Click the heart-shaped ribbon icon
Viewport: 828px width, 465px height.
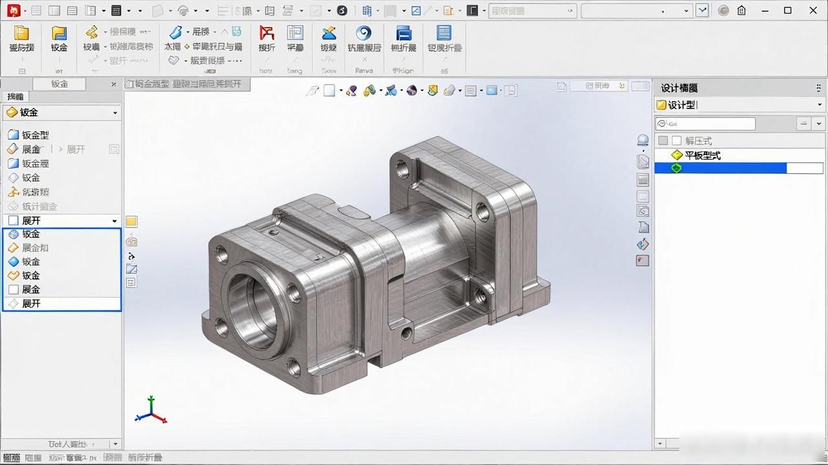click(x=173, y=60)
